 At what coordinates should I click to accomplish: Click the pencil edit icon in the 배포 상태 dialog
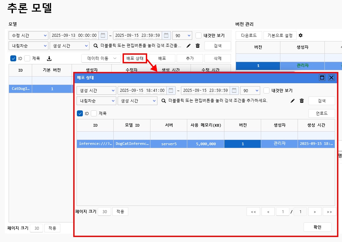coord(293,101)
